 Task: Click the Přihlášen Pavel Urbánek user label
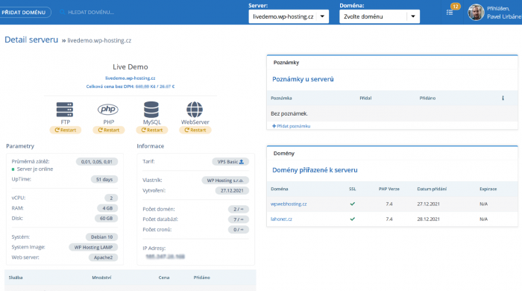[x=503, y=13]
